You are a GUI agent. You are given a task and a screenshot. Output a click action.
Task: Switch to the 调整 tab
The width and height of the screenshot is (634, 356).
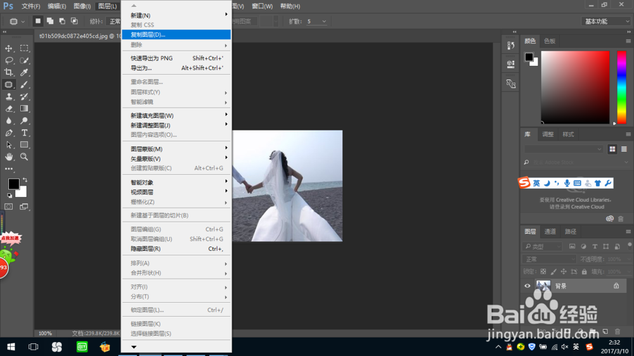click(548, 134)
